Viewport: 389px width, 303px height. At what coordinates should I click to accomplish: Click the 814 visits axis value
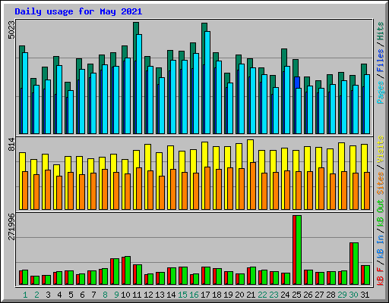[x=11, y=145]
